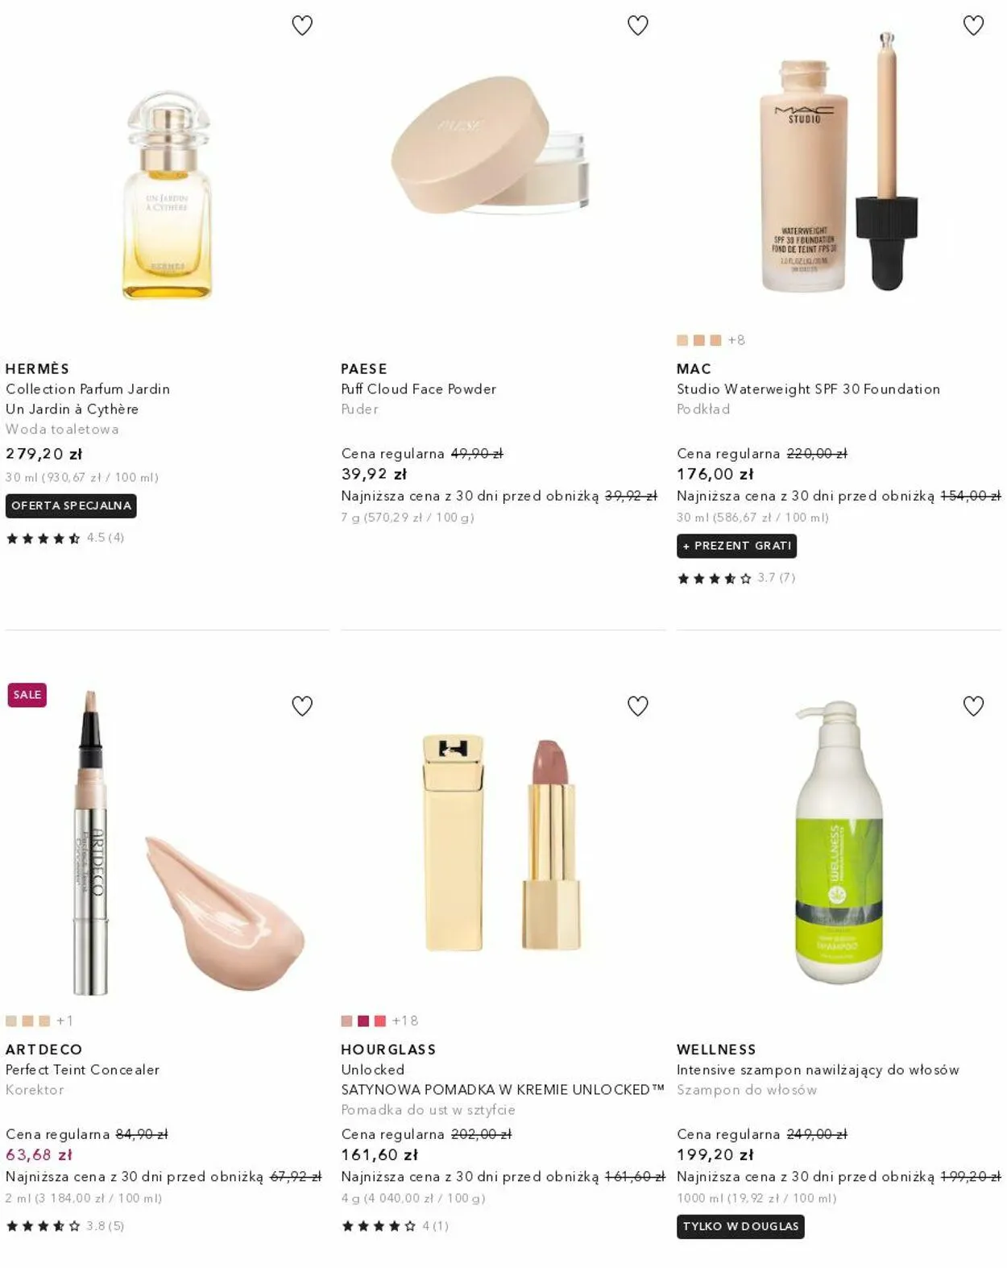
Task: Heart the Hourglass Unlocked lipstick
Action: pos(637,706)
